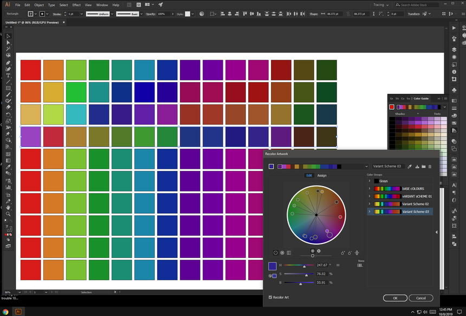Screen dimensions: 466x316
Task: Click the Hue slider handle
Action: (x=304, y=266)
